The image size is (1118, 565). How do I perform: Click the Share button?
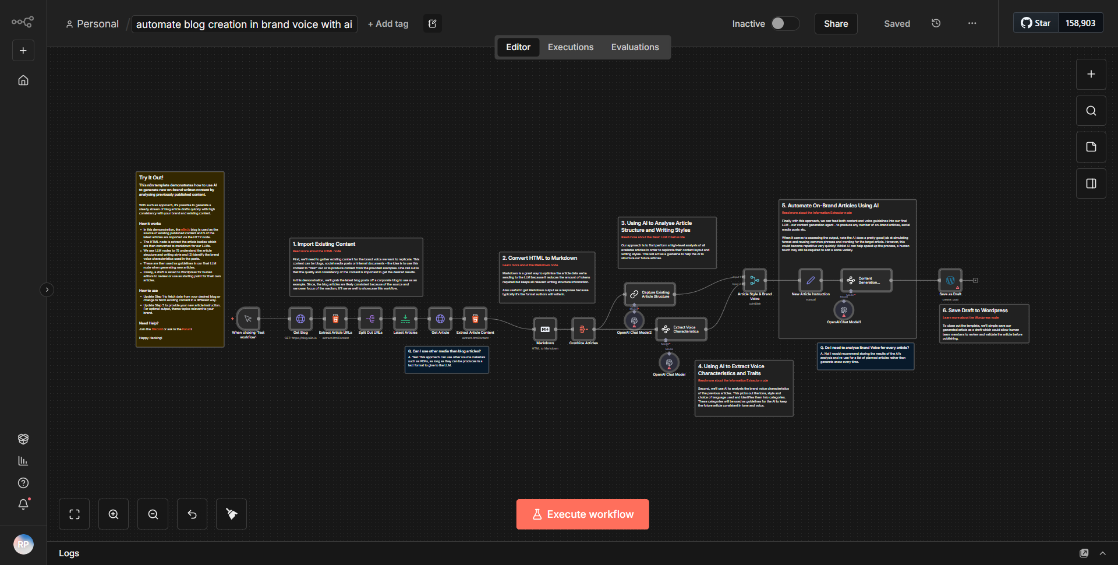(x=836, y=24)
